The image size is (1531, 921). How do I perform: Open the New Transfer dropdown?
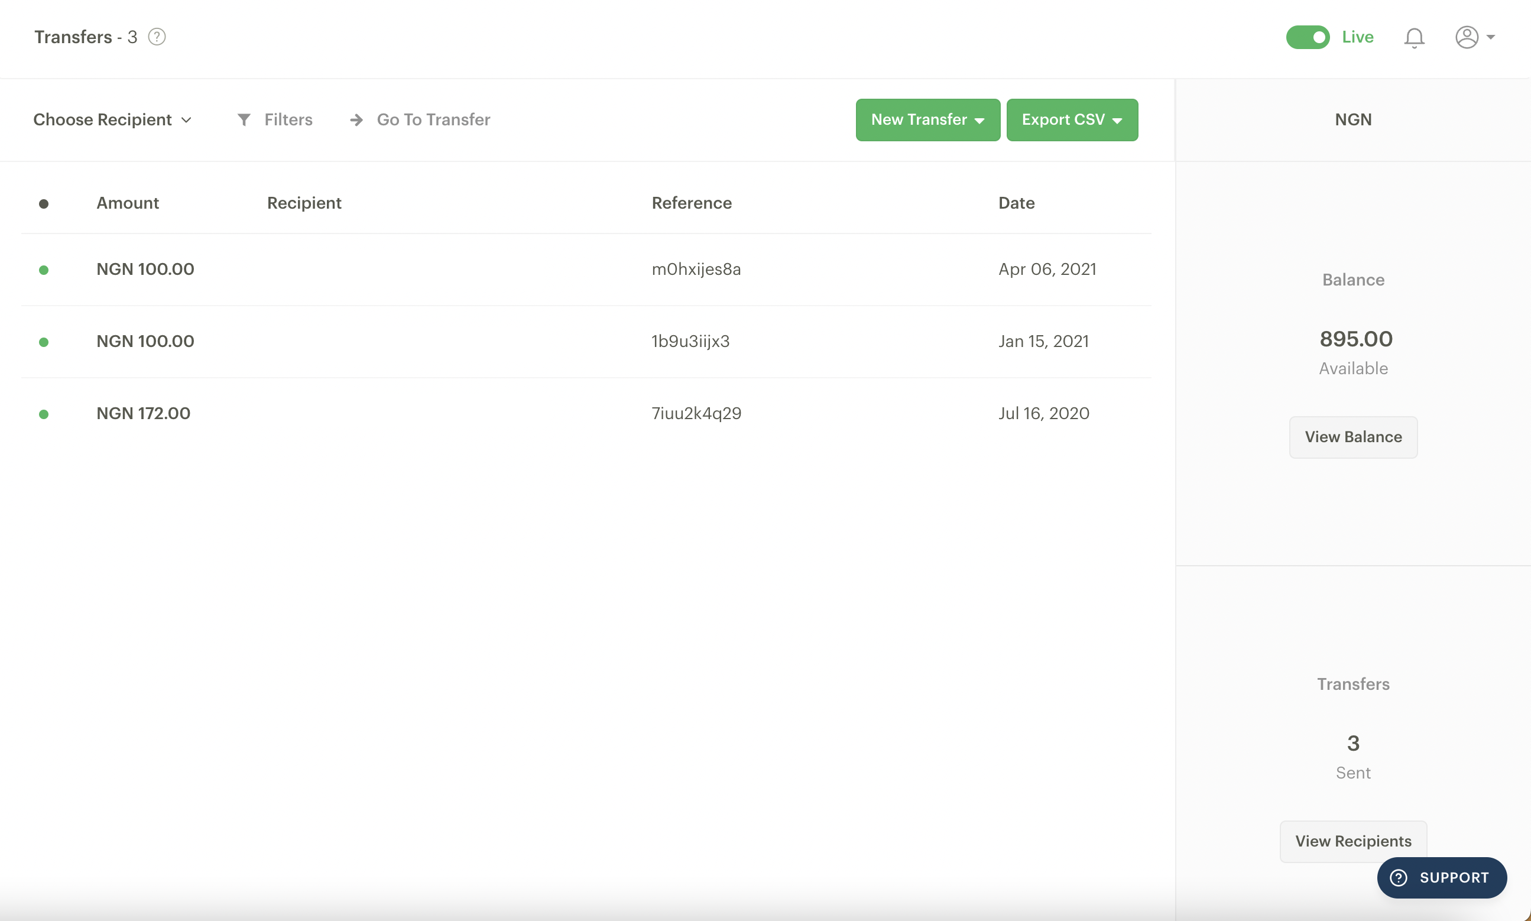tap(927, 120)
